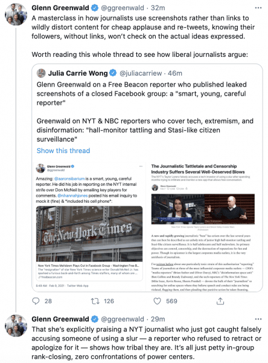
Task: Open the more options menu on second tweet
Action: [x=258, y=319]
